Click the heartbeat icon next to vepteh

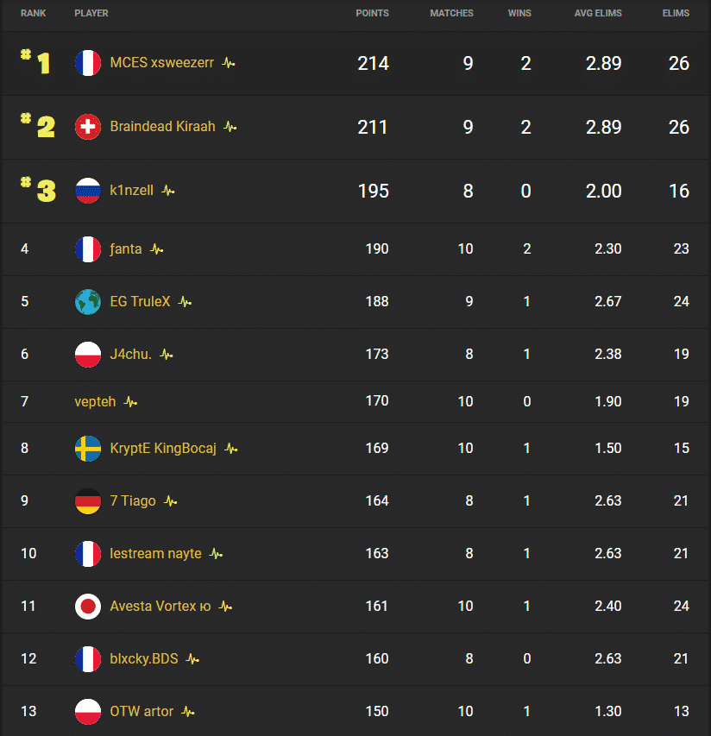(131, 401)
